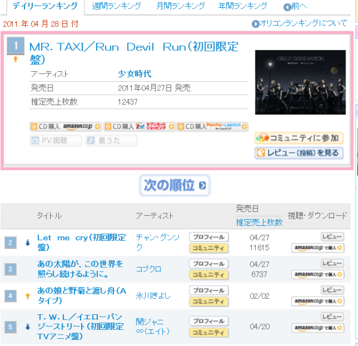Click the Amazon buy icon for 氷川きよし single
This screenshot has width=358, height=346.
coord(317,301)
